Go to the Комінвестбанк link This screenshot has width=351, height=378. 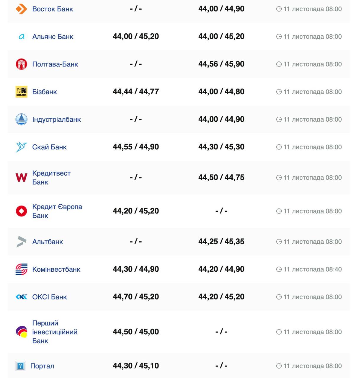[x=56, y=269]
